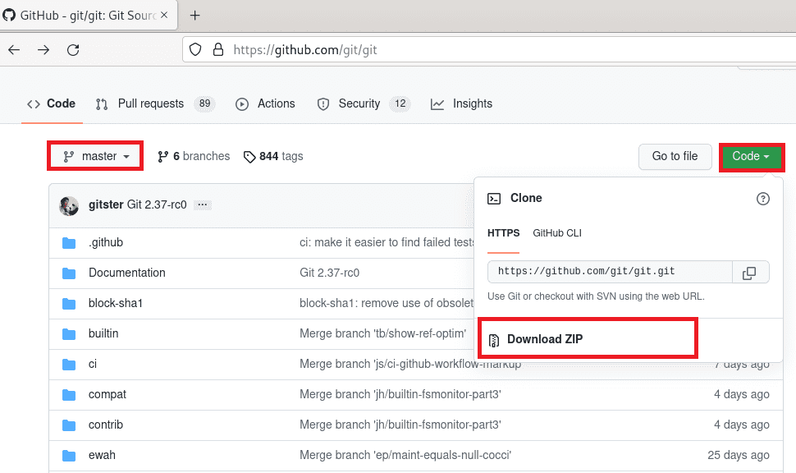Click the tracking protection shield icon
This screenshot has height=473, width=796.
coord(194,49)
